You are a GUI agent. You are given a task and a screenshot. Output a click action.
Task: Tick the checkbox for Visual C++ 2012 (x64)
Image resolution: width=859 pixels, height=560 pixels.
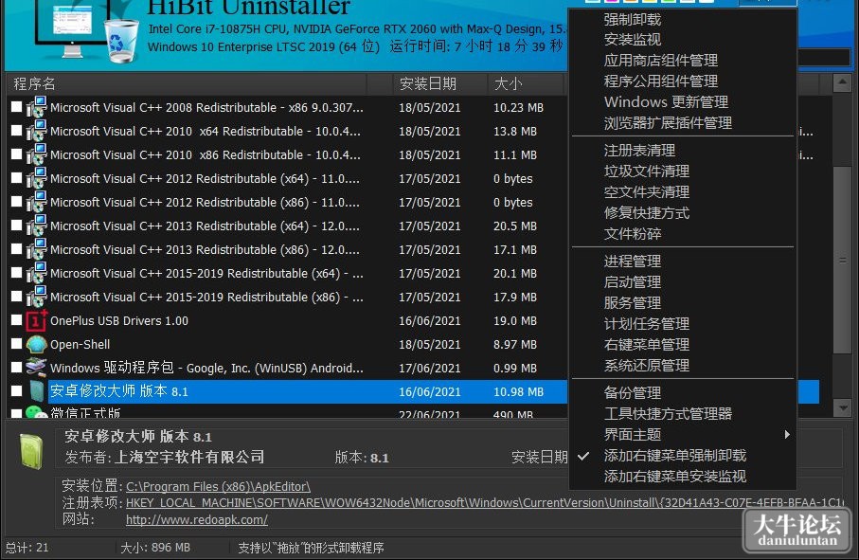(x=16, y=178)
